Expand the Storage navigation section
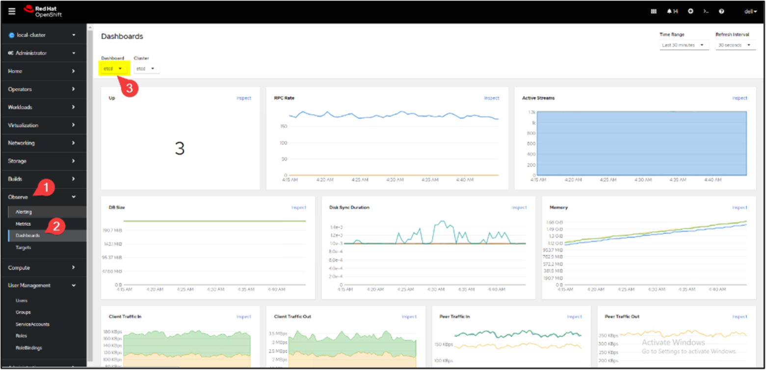 click(44, 161)
